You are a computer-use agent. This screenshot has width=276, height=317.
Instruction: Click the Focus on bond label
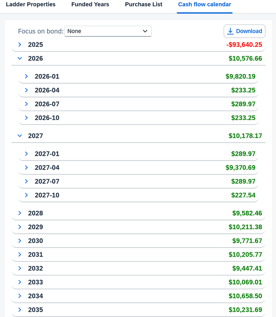point(41,31)
